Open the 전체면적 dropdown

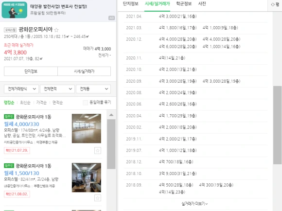click(57, 89)
